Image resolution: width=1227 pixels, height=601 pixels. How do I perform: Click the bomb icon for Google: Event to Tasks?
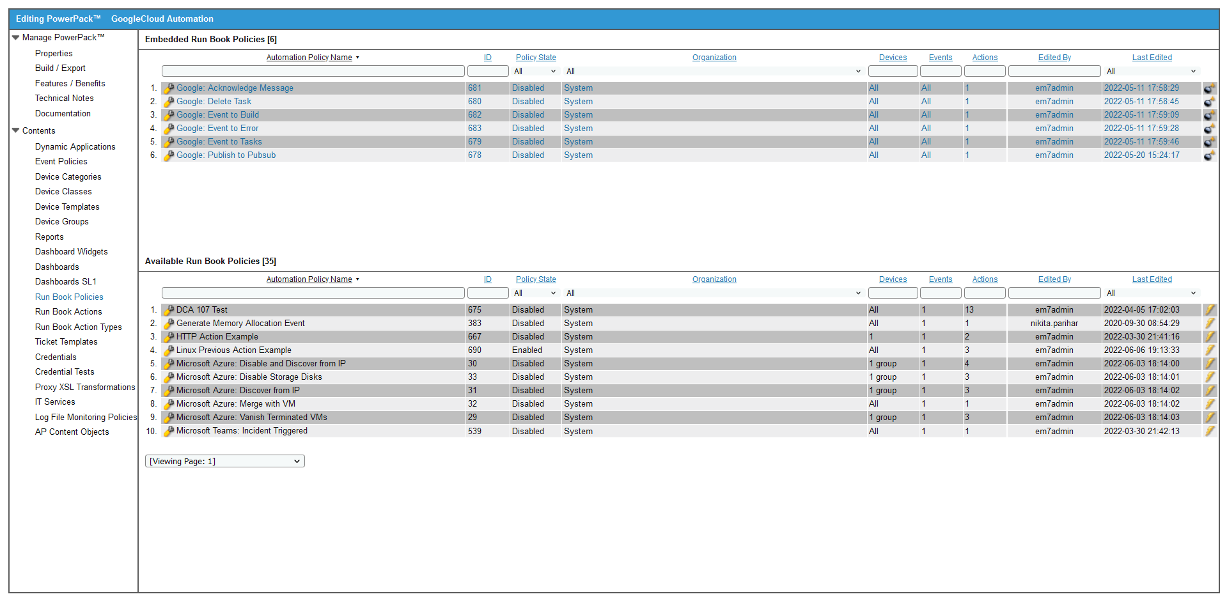click(1209, 142)
